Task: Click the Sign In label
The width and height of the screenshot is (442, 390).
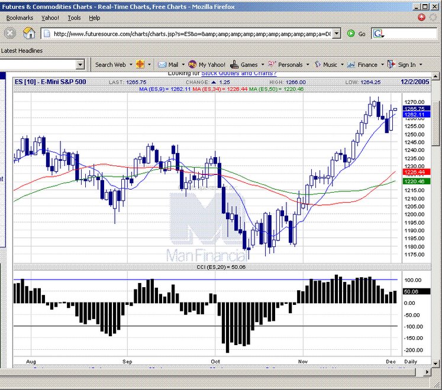Action: click(x=406, y=65)
